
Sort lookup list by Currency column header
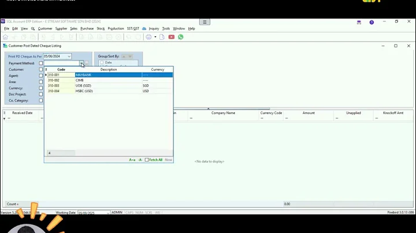coord(158,69)
